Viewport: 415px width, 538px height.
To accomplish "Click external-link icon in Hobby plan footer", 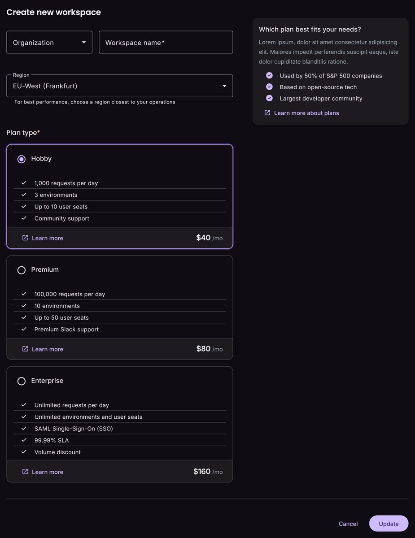I will point(25,238).
